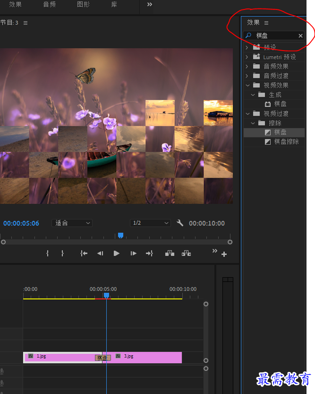This screenshot has width=315, height=394.
Task: Switch to the 音频 workspace tab
Action: [x=50, y=4]
